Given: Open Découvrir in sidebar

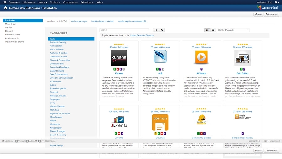Looking at the screenshot, I should (x=9, y=31).
